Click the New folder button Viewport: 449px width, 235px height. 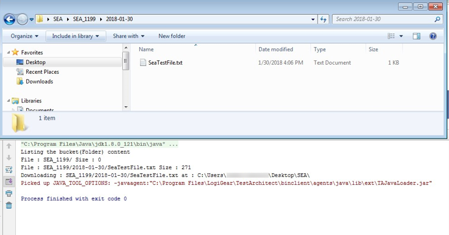(172, 36)
